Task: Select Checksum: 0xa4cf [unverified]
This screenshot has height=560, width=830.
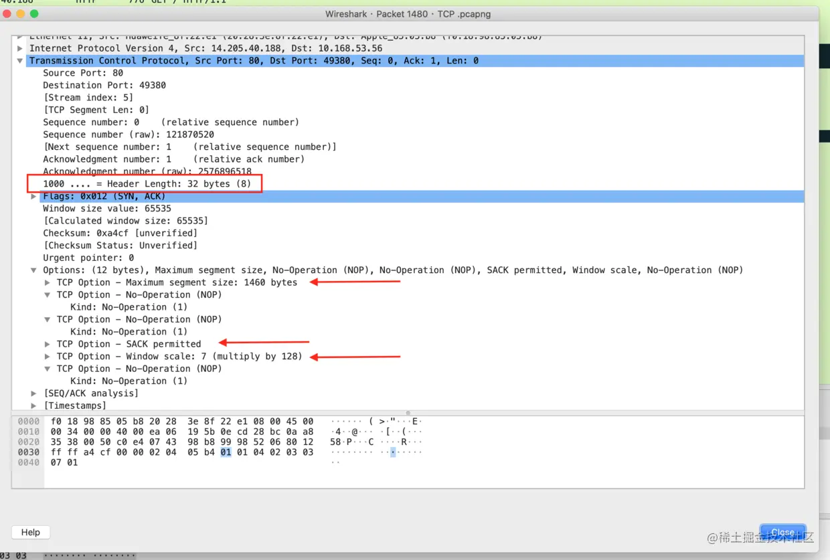Action: tap(120, 234)
